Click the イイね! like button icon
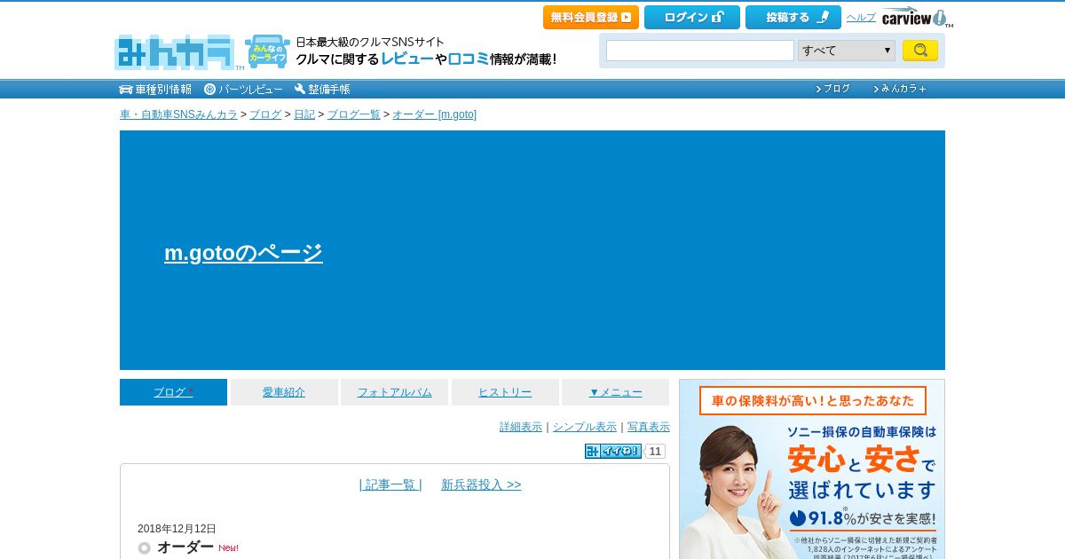 [x=612, y=451]
